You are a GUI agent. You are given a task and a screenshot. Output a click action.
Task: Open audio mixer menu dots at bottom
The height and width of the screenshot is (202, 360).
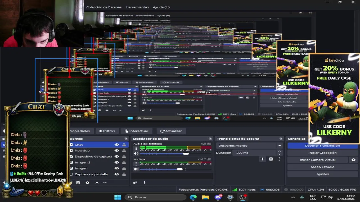(145, 183)
